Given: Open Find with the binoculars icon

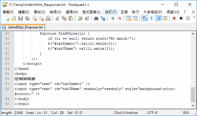Looking at the screenshot, I should click(96, 18).
